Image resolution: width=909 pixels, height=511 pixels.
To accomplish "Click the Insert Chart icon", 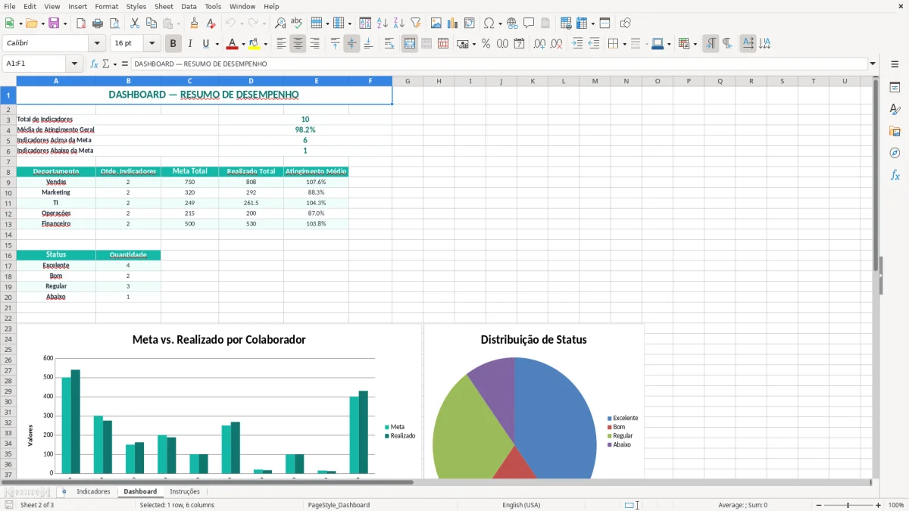I will tap(453, 23).
